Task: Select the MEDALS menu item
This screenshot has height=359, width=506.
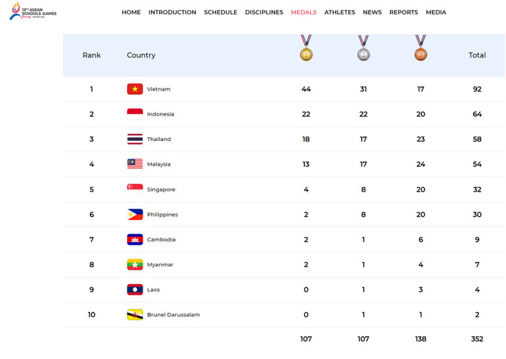Action: point(304,12)
